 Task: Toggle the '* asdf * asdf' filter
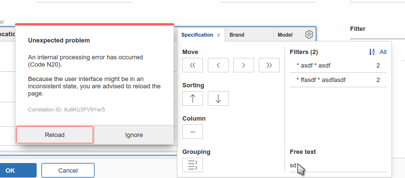(x=338, y=66)
